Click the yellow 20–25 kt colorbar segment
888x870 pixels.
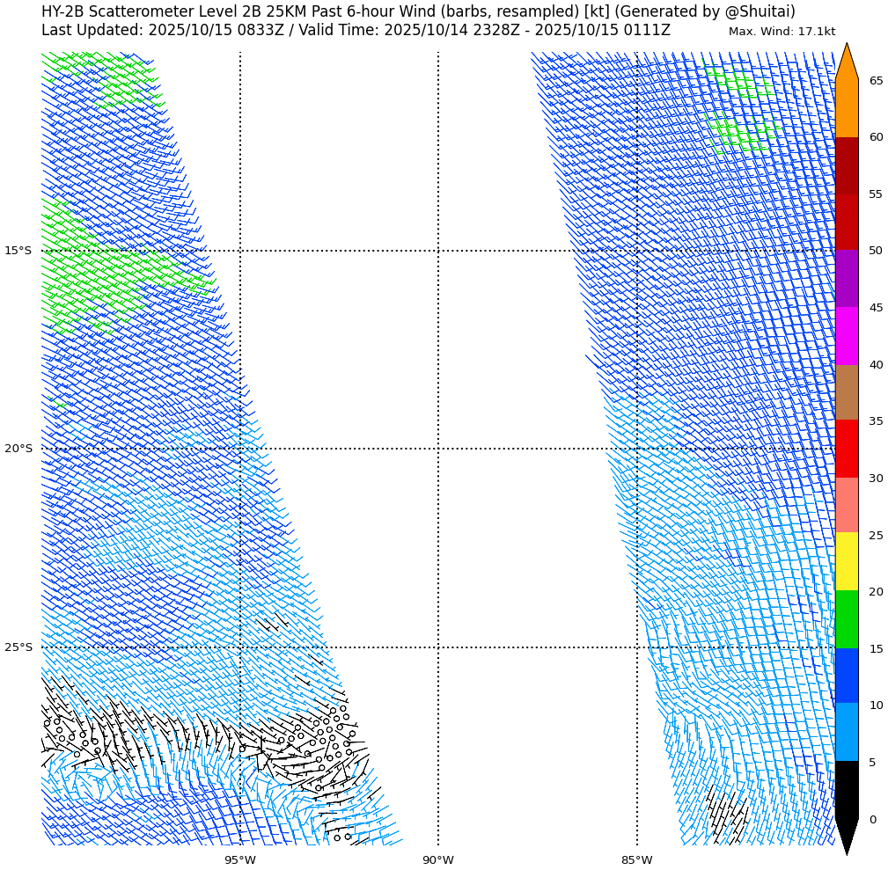pos(846,561)
